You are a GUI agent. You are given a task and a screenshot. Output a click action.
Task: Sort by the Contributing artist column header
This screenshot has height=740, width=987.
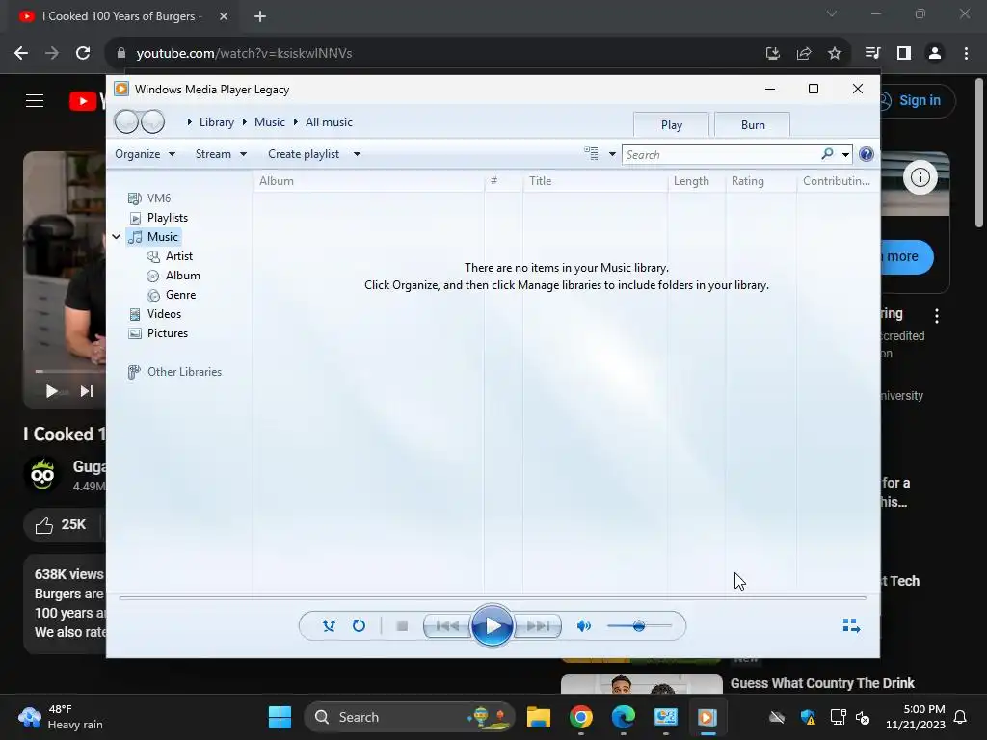[x=838, y=181]
